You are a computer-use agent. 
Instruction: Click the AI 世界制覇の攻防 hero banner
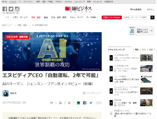coord(52,52)
